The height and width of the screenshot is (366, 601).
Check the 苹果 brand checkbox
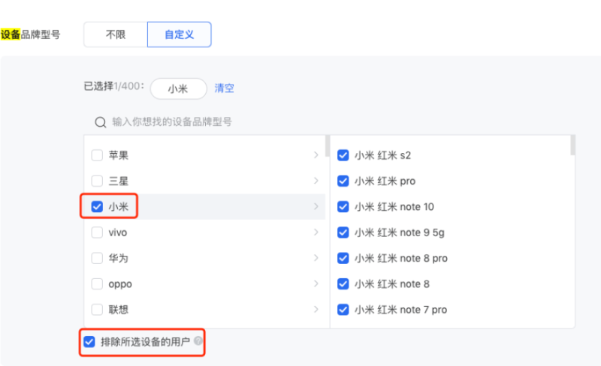tap(97, 155)
